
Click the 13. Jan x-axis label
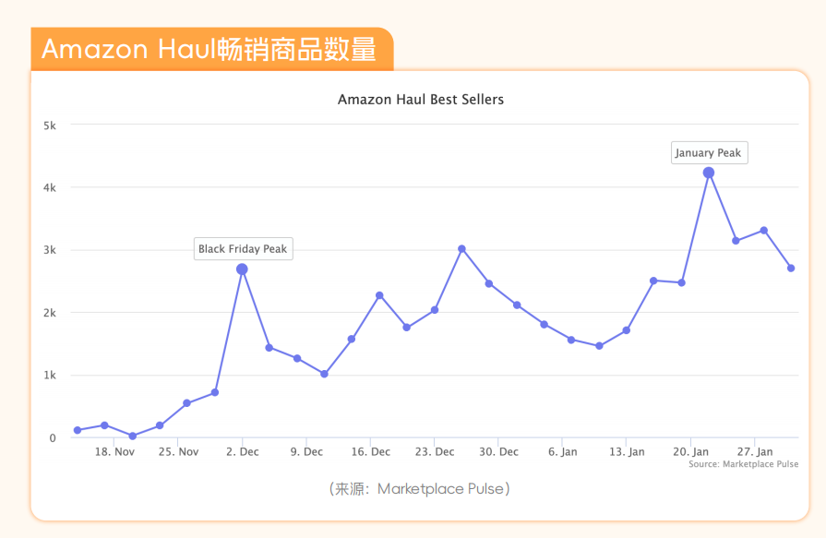tap(627, 451)
